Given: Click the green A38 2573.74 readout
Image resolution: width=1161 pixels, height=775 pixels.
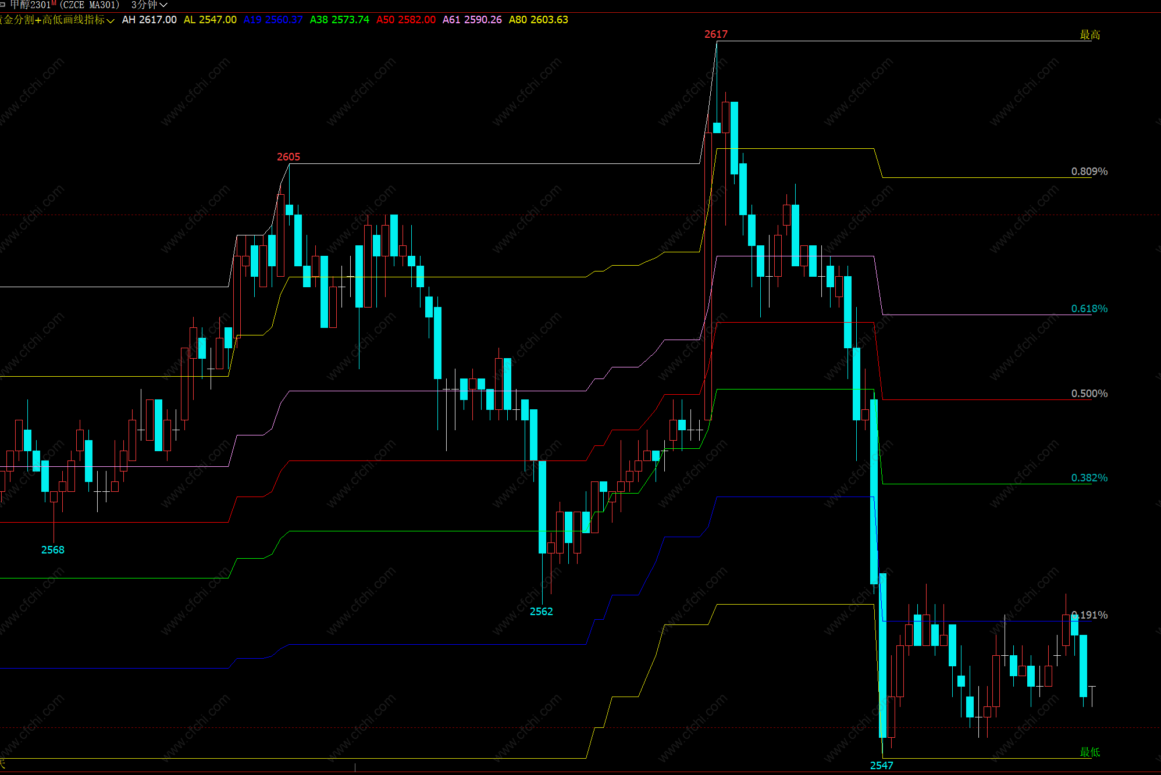Looking at the screenshot, I should coord(339,20).
